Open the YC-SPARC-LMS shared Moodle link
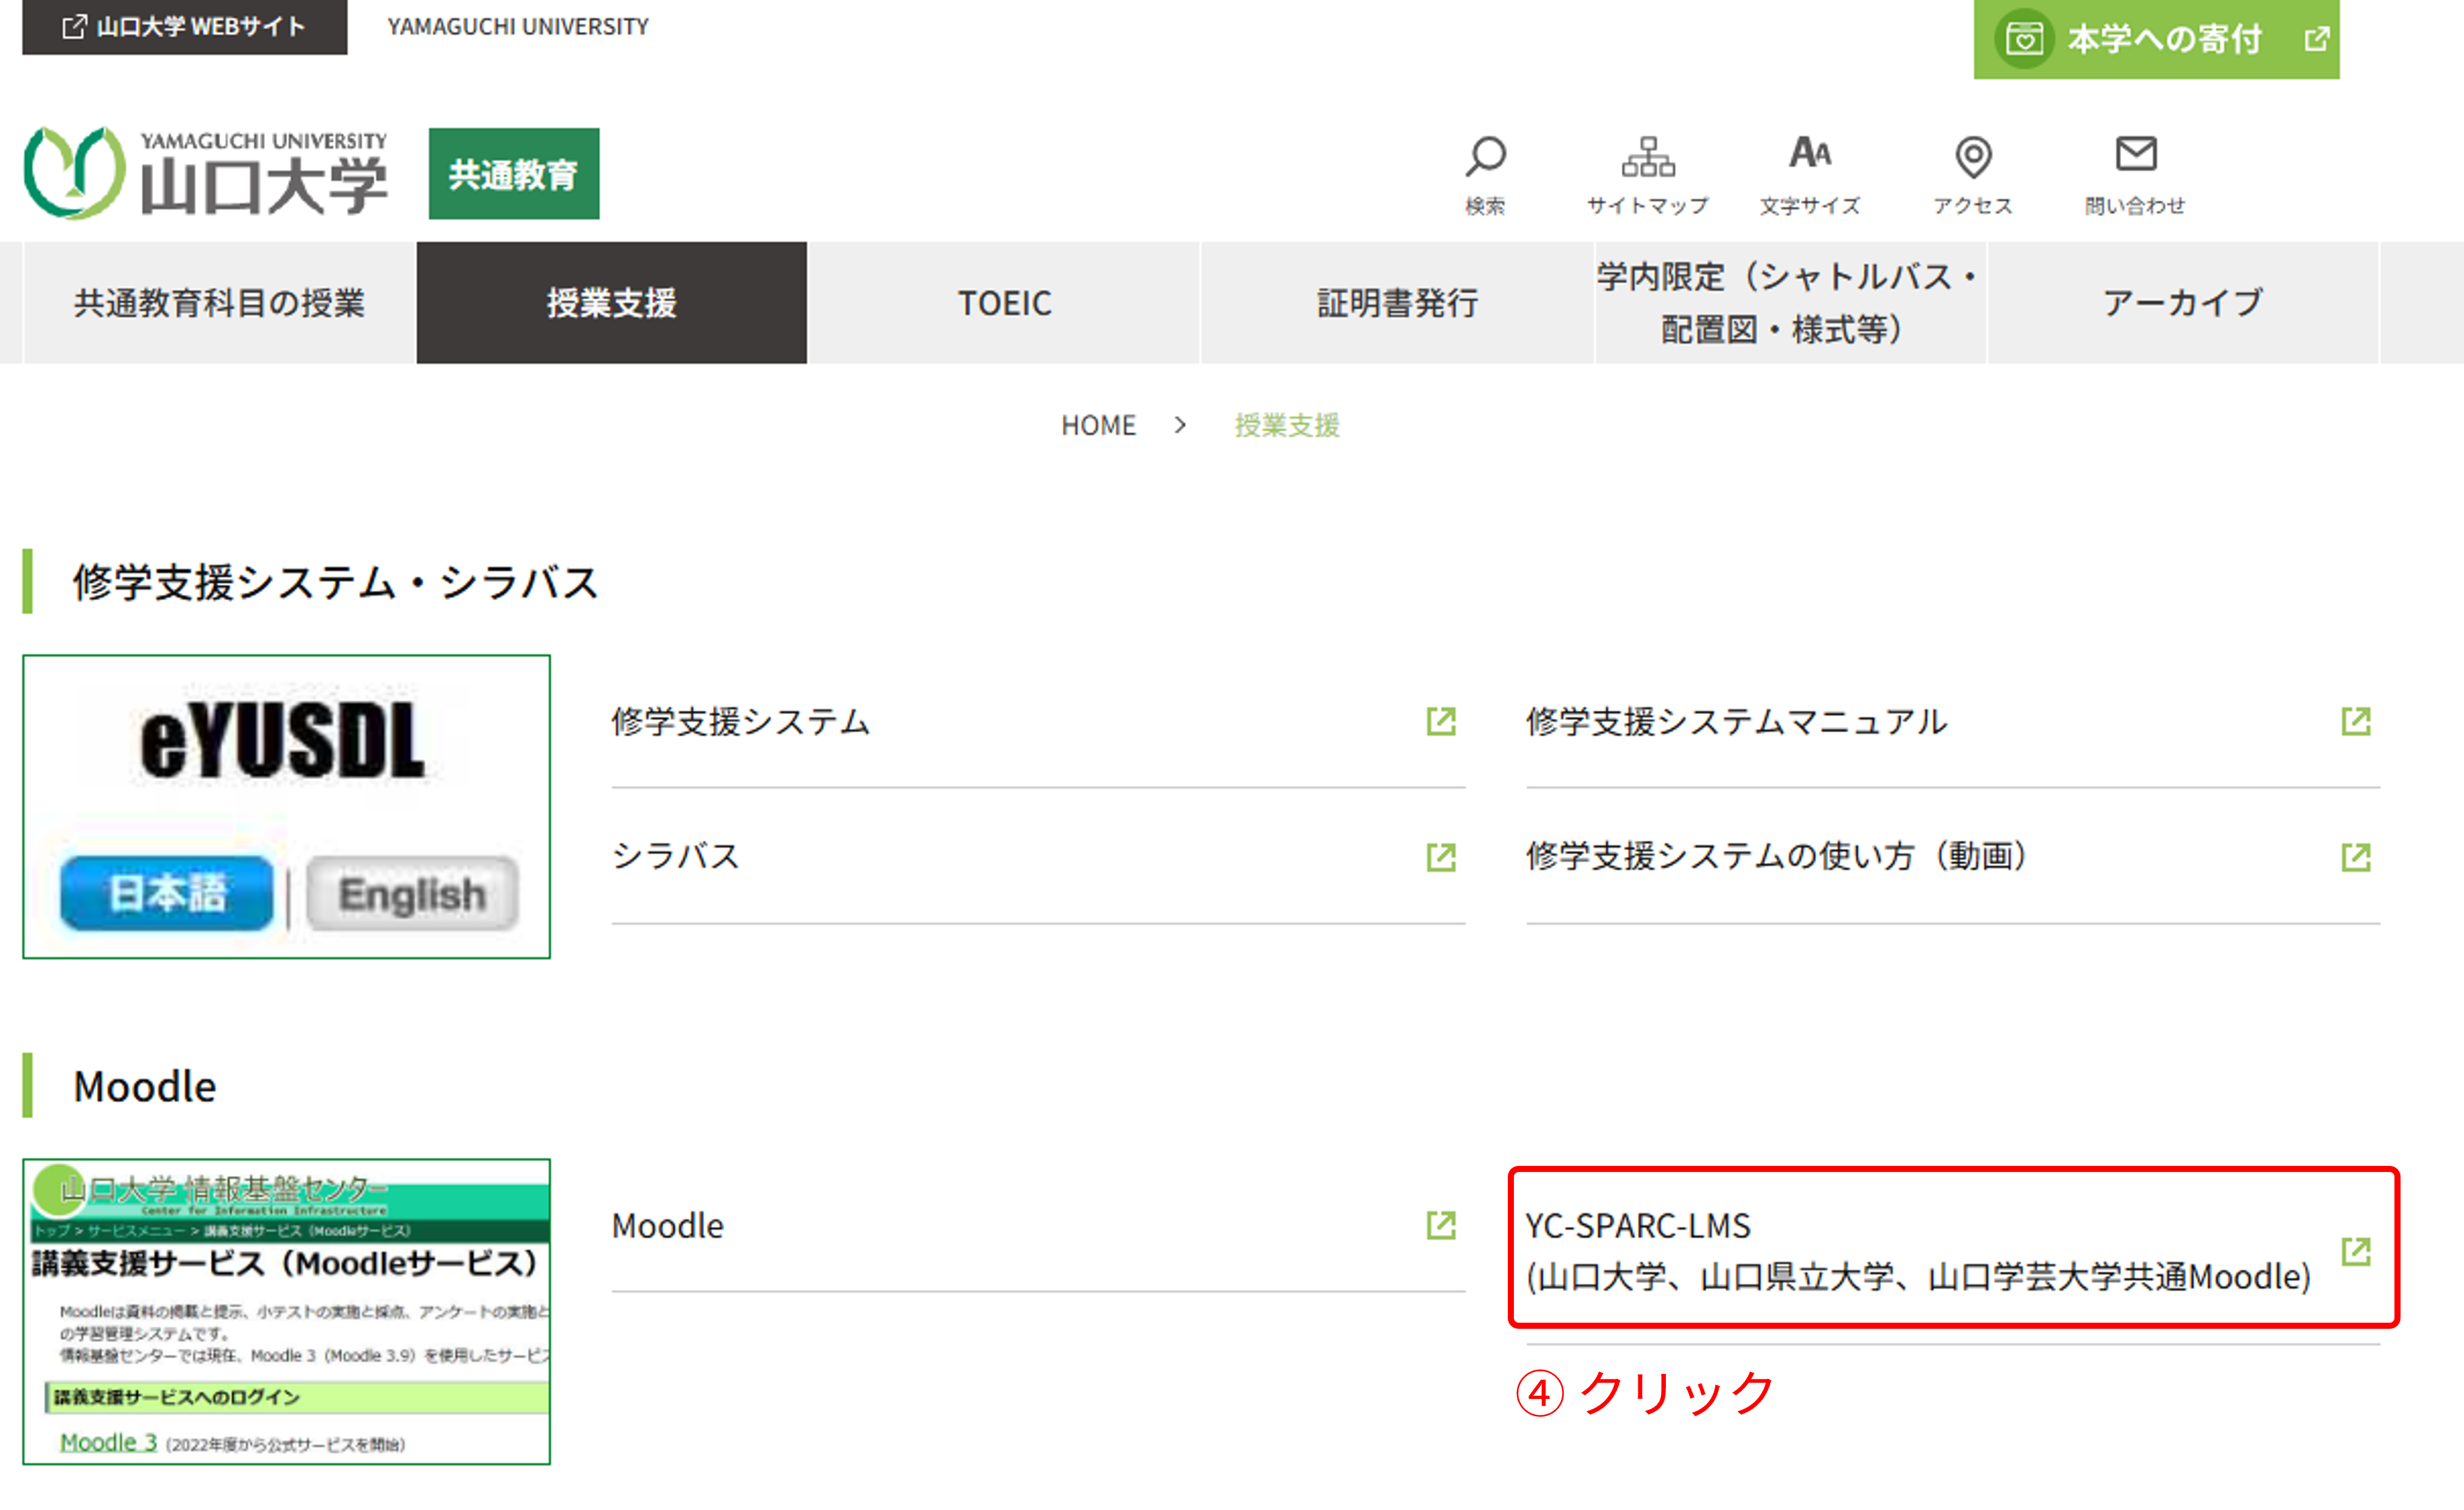 [1953, 1251]
